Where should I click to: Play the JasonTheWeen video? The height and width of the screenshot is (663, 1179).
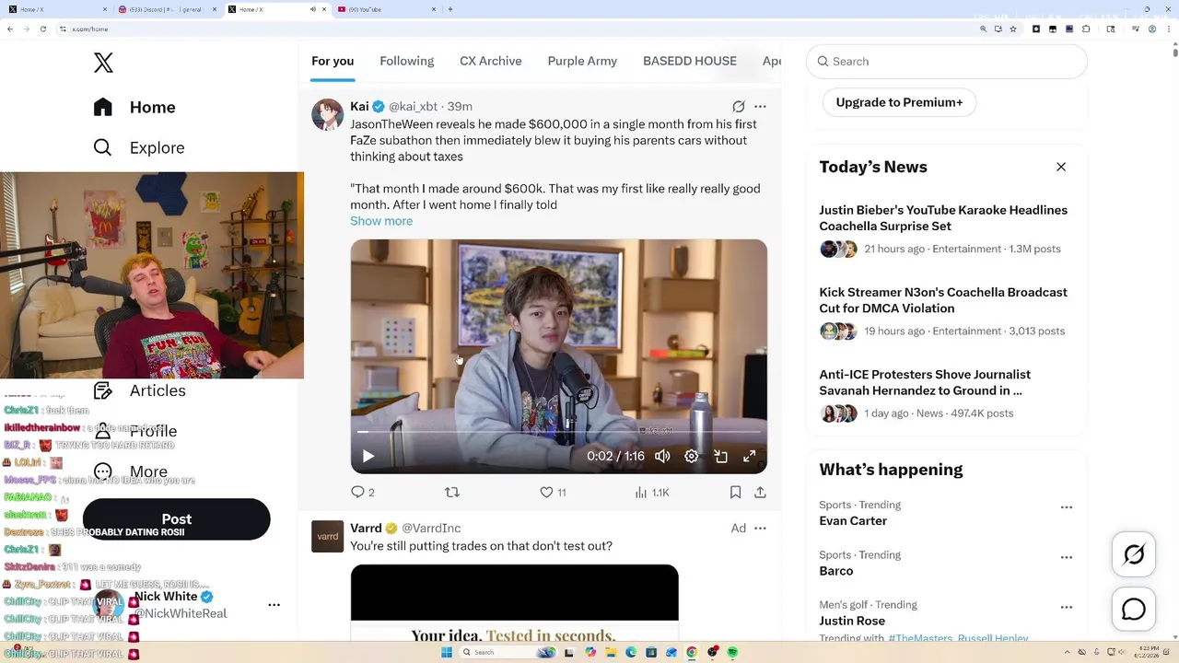[x=368, y=456]
